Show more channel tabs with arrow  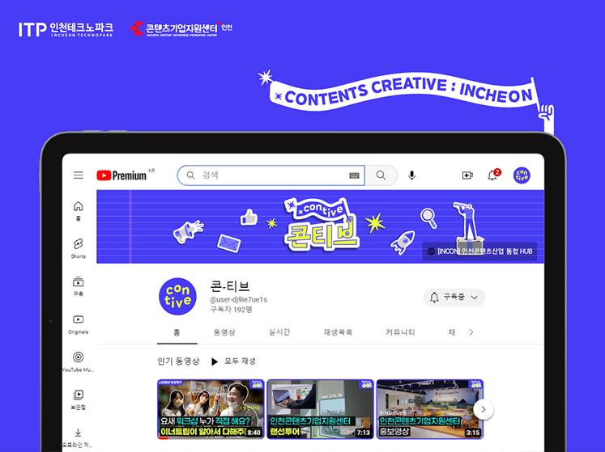tap(471, 332)
